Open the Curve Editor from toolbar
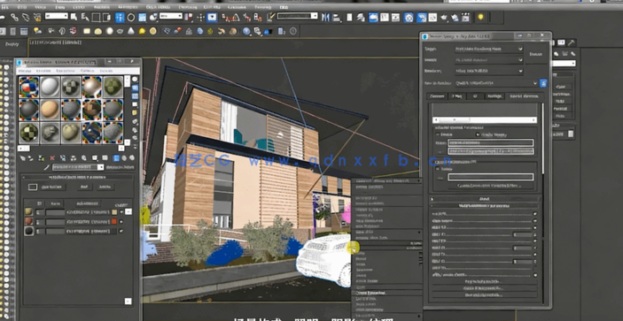Screen dimensions: 623x321 point(385,17)
